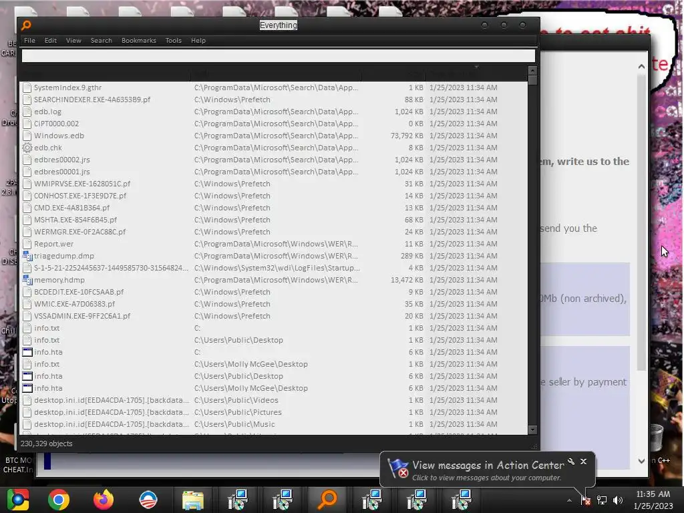Click the file icon beside Report.wer
Image resolution: width=684 pixels, height=513 pixels.
click(27, 244)
